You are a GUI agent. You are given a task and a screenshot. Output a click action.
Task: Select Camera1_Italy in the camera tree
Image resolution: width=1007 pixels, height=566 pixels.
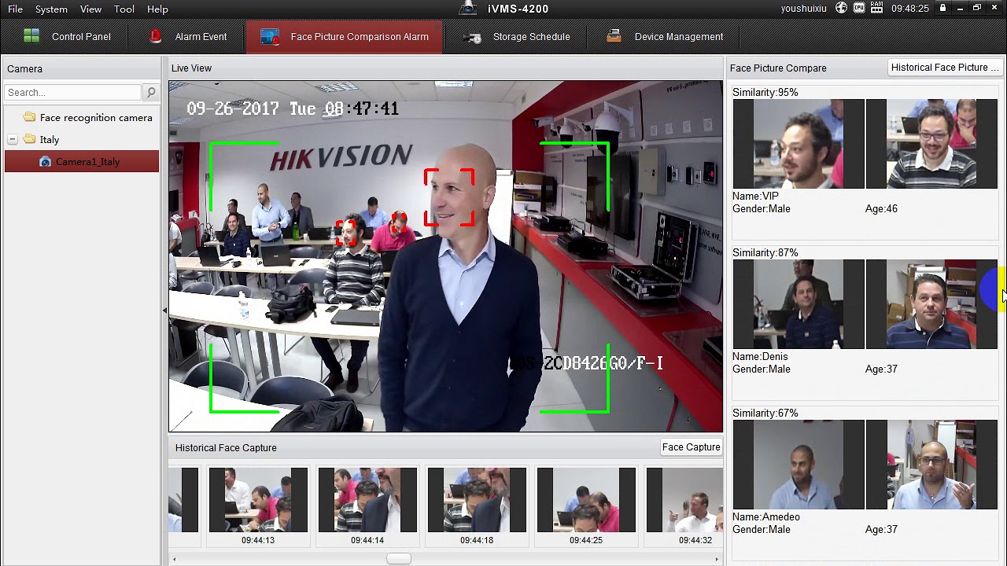[x=82, y=161]
